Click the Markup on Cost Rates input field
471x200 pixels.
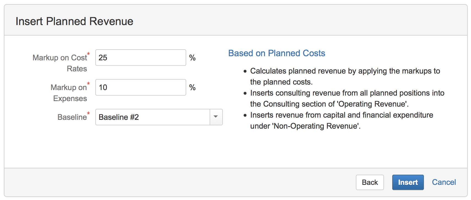click(140, 58)
